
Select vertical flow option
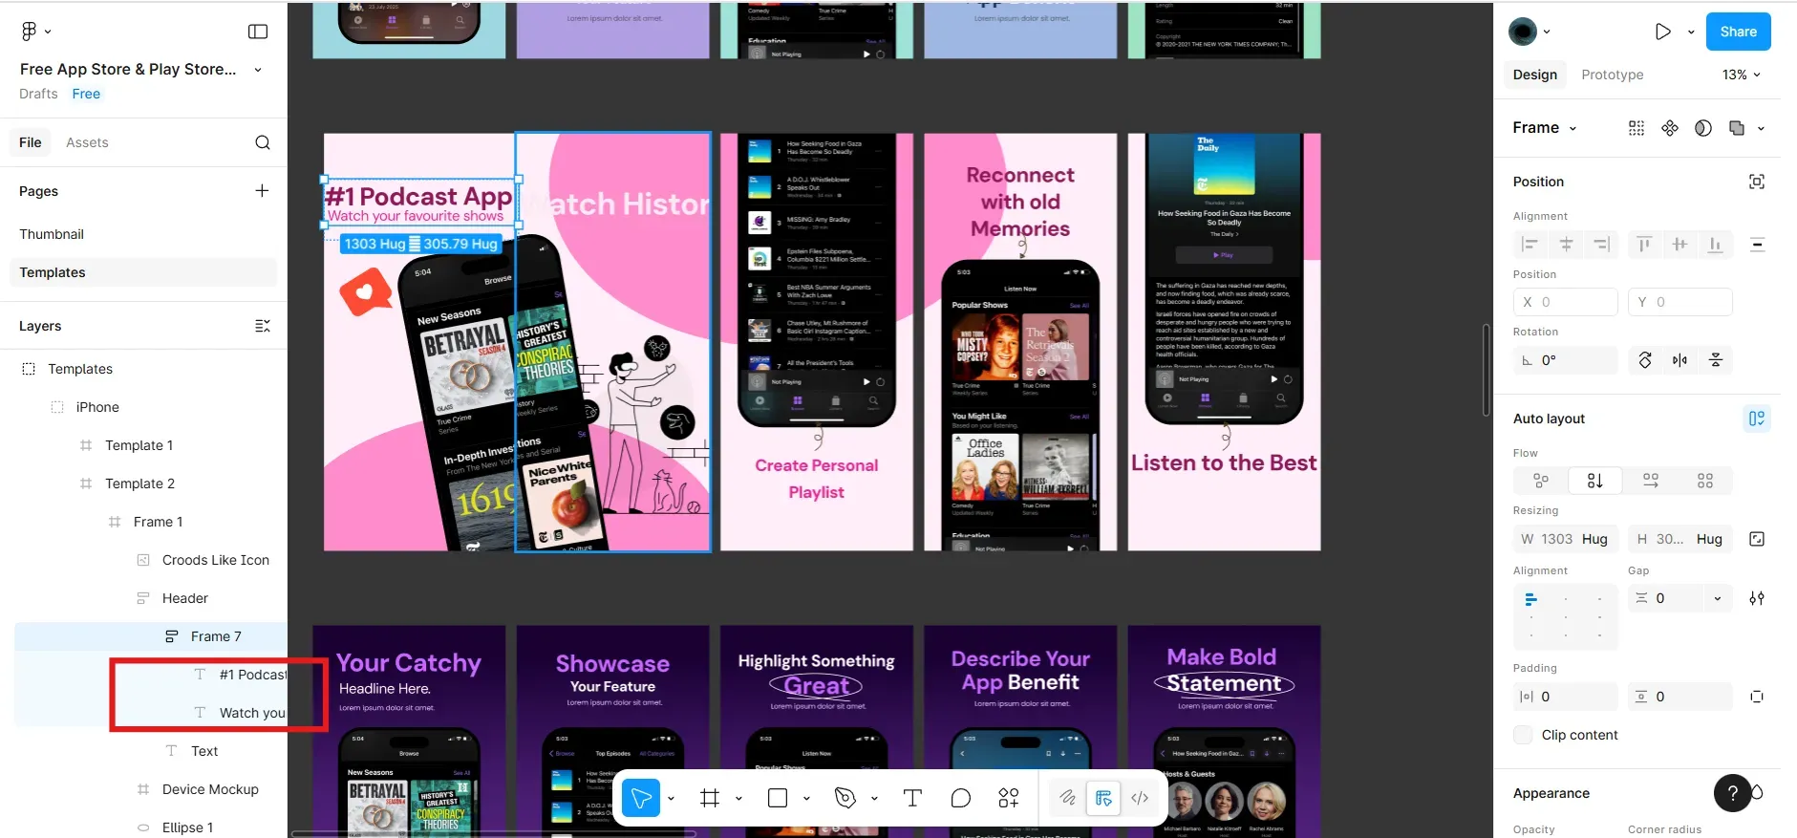[x=1595, y=481]
